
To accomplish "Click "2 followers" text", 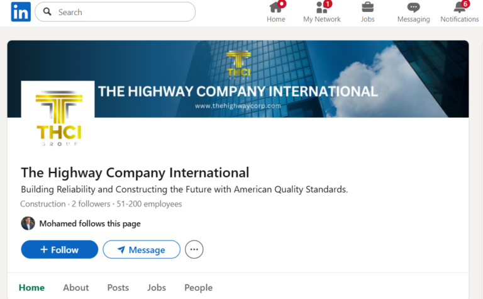I will 91,204.
